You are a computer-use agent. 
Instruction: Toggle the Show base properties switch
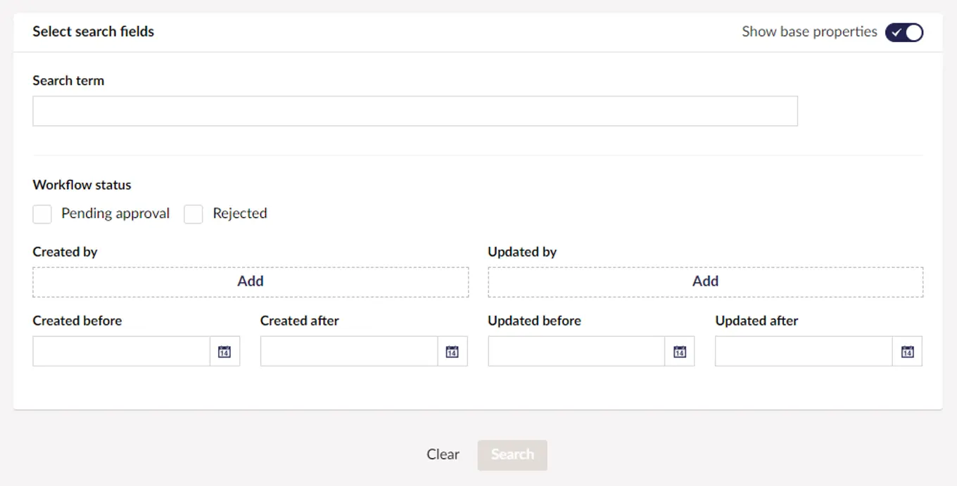click(904, 32)
